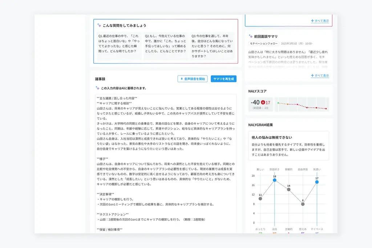
Task: Click the red down-arrow icon in NALYスコア
Action: click(x=263, y=102)
